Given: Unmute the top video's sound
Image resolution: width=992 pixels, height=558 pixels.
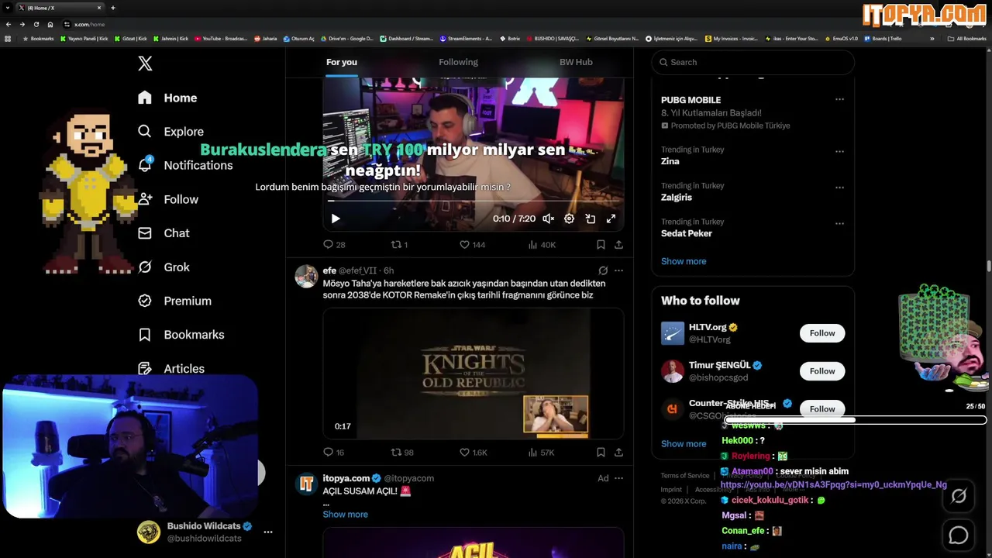Looking at the screenshot, I should pyautogui.click(x=548, y=219).
